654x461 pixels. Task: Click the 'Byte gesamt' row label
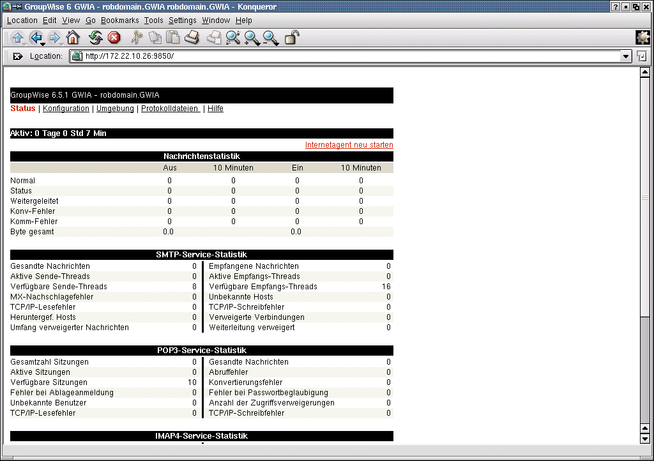point(32,232)
